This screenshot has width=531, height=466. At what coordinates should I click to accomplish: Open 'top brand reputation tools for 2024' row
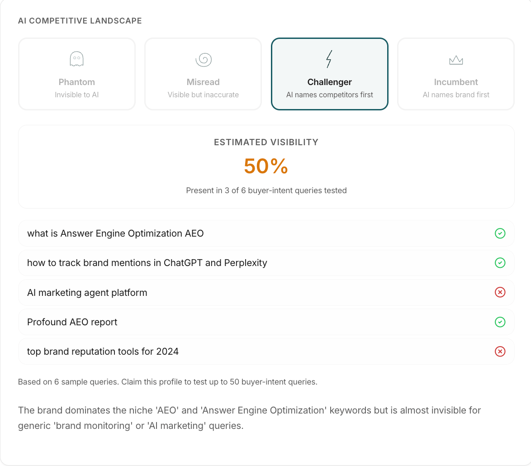point(103,352)
